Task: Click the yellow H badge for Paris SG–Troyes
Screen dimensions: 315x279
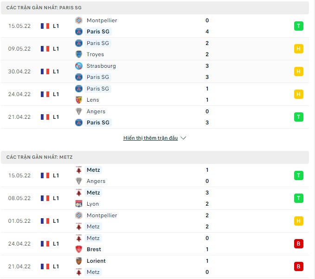Action: [x=298, y=49]
